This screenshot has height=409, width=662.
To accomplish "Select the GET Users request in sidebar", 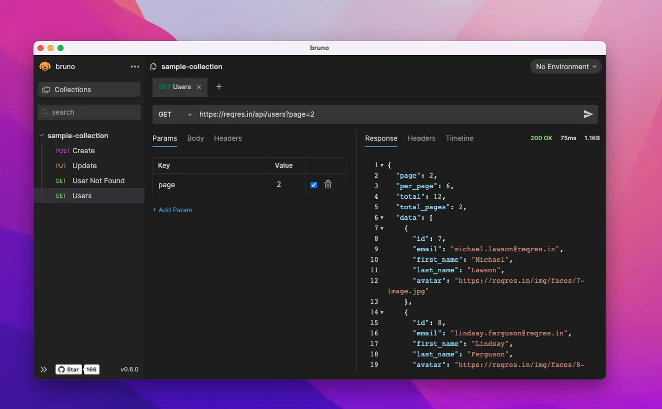I will 89,196.
